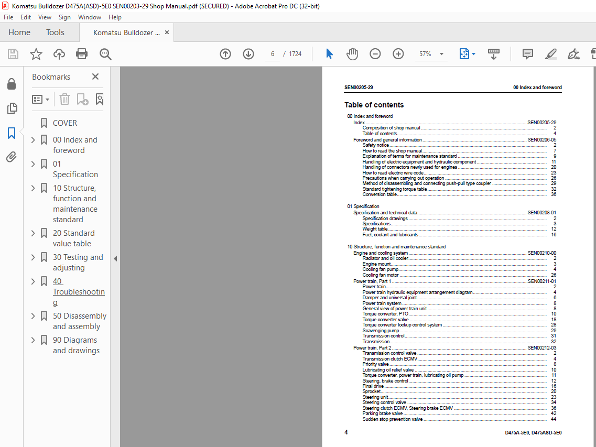Expand the 40 Troubleshooting bookmark

point(33,281)
